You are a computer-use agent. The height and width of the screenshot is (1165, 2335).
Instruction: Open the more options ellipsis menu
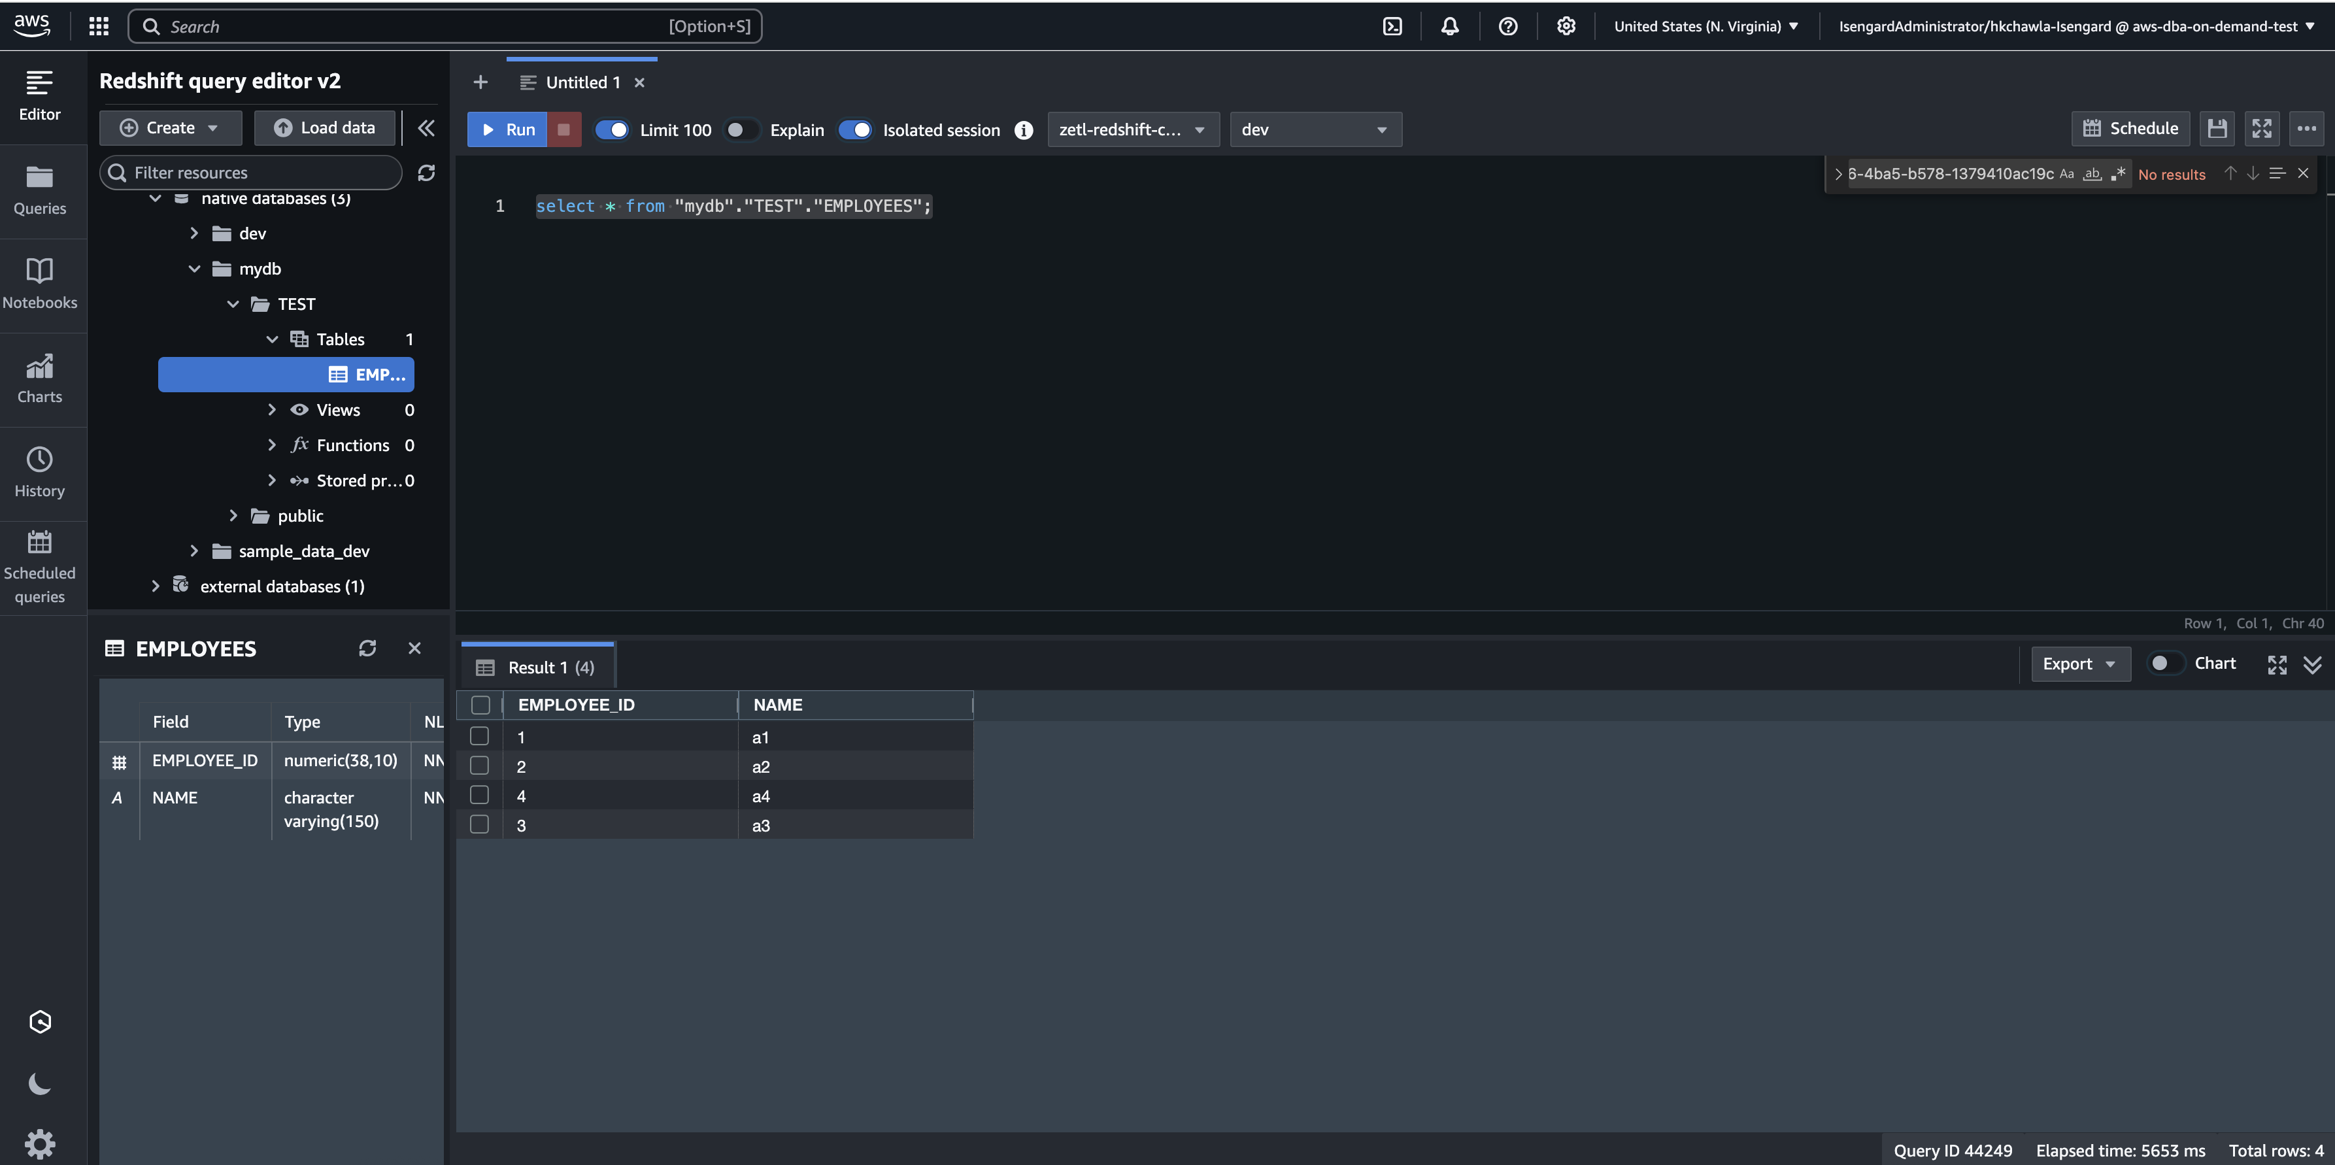(2306, 129)
